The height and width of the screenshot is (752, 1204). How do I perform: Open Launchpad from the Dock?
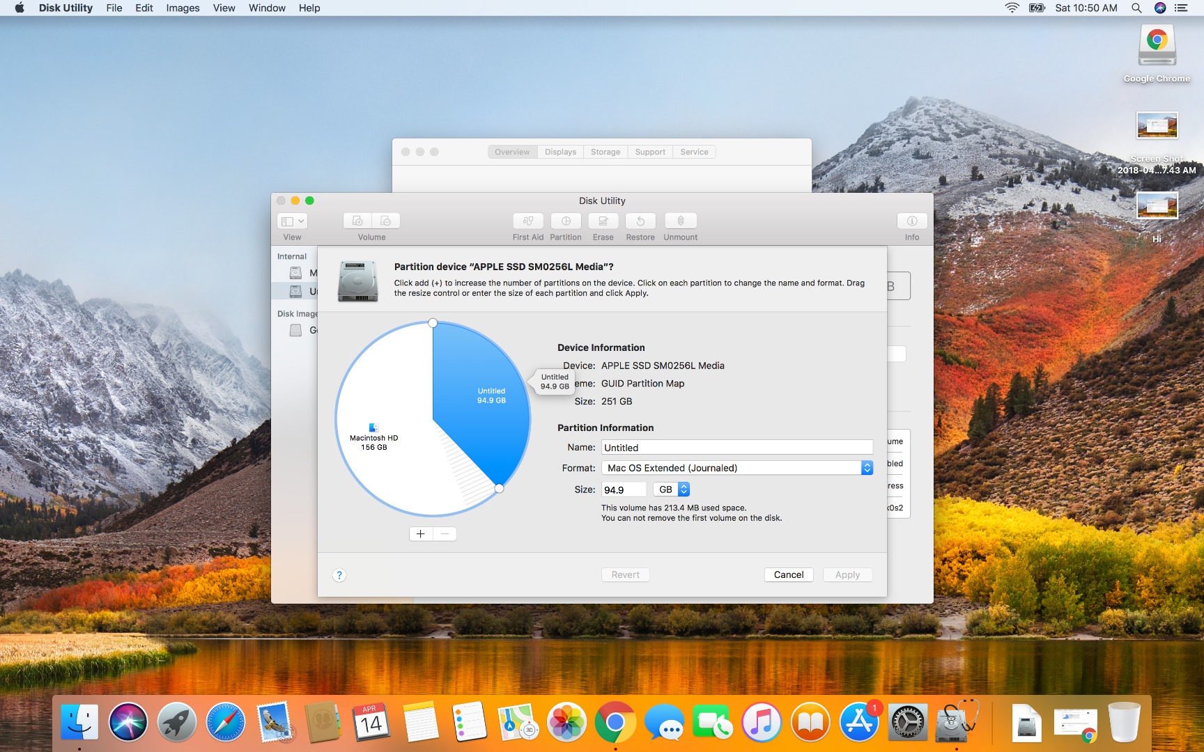click(x=177, y=721)
